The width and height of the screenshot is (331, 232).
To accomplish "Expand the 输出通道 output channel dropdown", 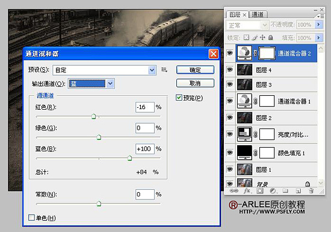I will pyautogui.click(x=91, y=84).
